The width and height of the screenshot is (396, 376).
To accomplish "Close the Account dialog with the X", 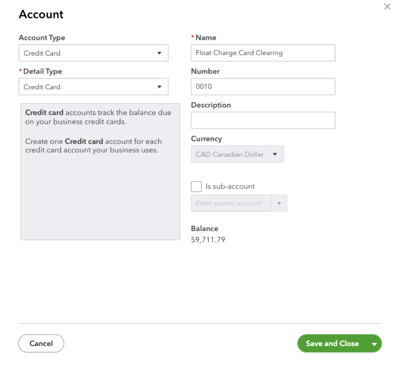I will 387,7.
